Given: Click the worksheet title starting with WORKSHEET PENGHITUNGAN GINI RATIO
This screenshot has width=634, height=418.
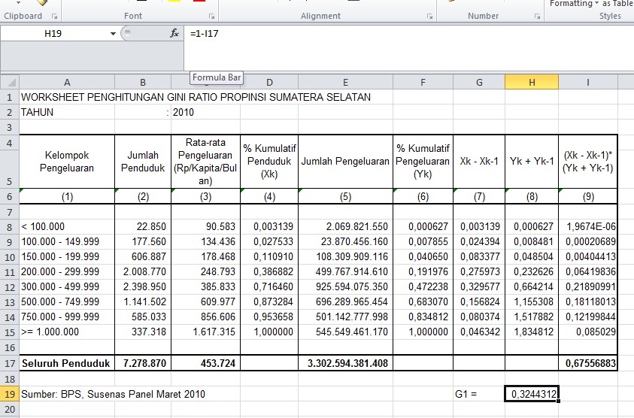Looking at the screenshot, I should [196, 97].
